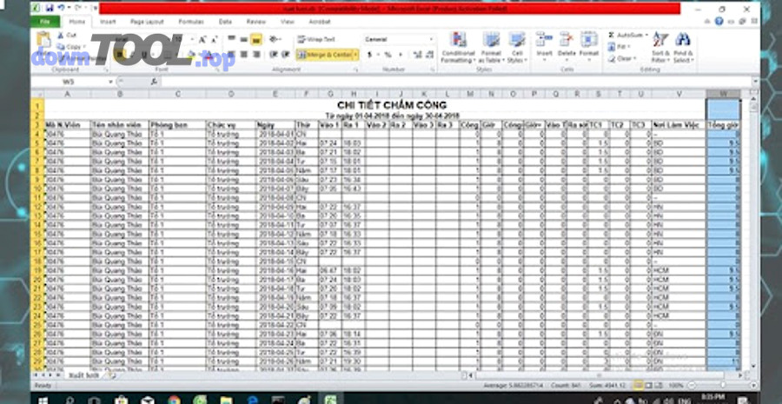Toggle middle align in Alignment group
Viewport: 782px width, 404px height.
click(x=244, y=39)
